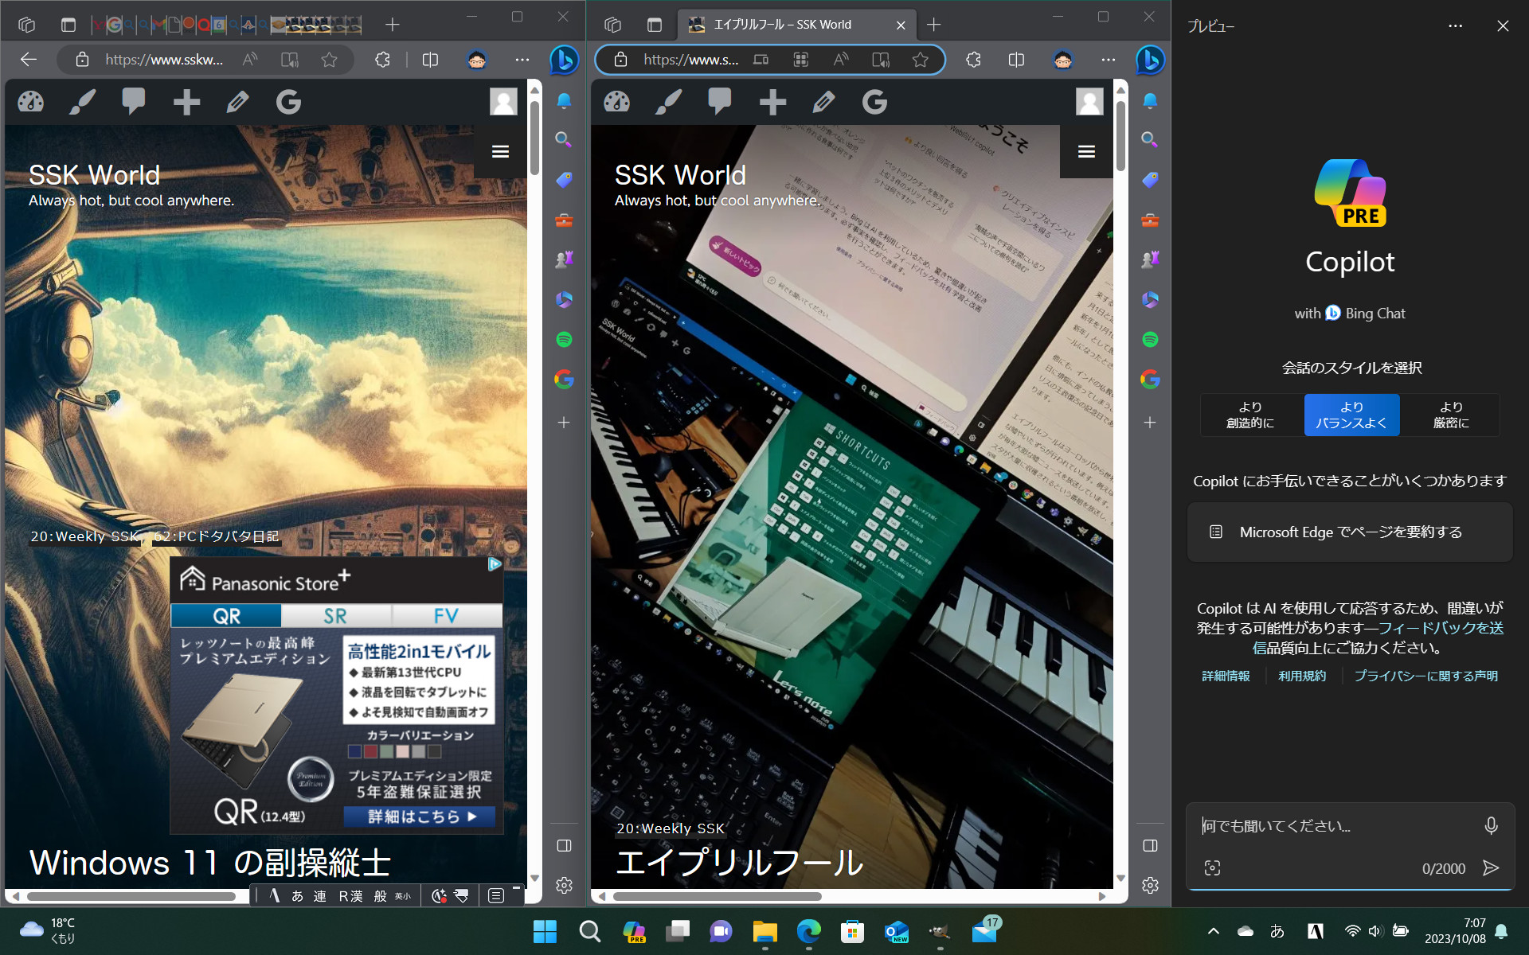
Task: Click horizontal scrollbar of right Edge page
Action: [717, 896]
